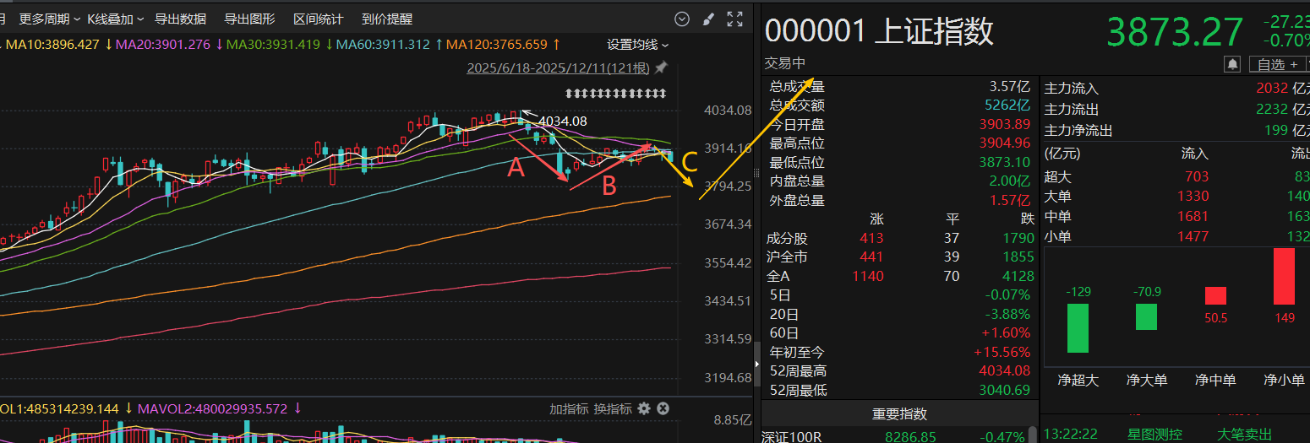Click the 深证100R index row
Viewport: 1310px width, 443px height.
899,436
